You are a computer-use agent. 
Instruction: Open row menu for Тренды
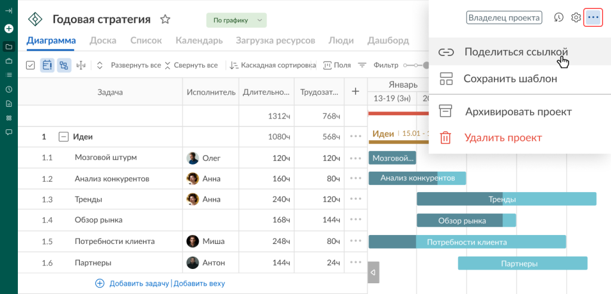coord(356,199)
